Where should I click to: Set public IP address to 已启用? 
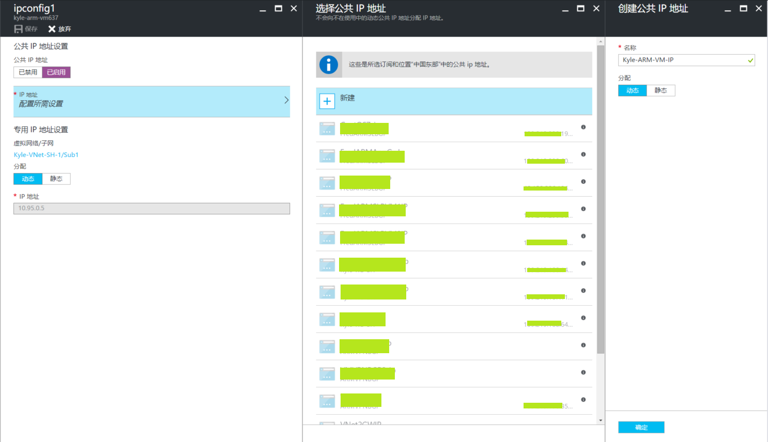(56, 72)
